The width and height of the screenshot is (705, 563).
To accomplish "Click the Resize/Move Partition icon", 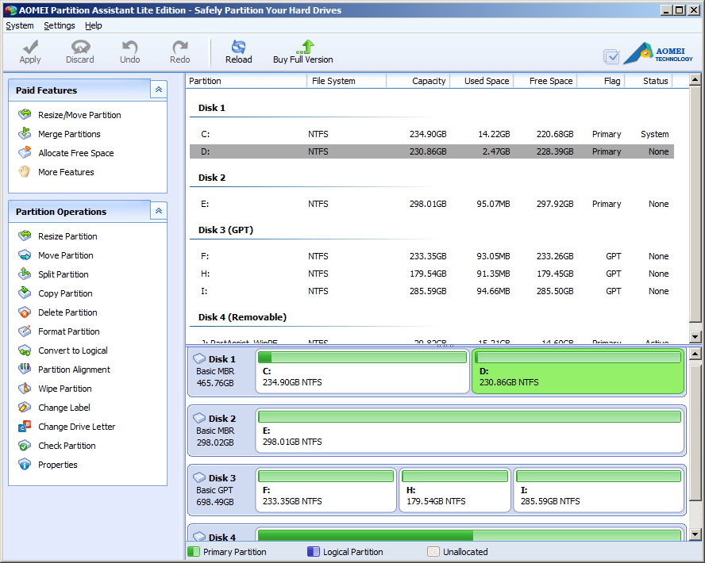I will tap(25, 114).
